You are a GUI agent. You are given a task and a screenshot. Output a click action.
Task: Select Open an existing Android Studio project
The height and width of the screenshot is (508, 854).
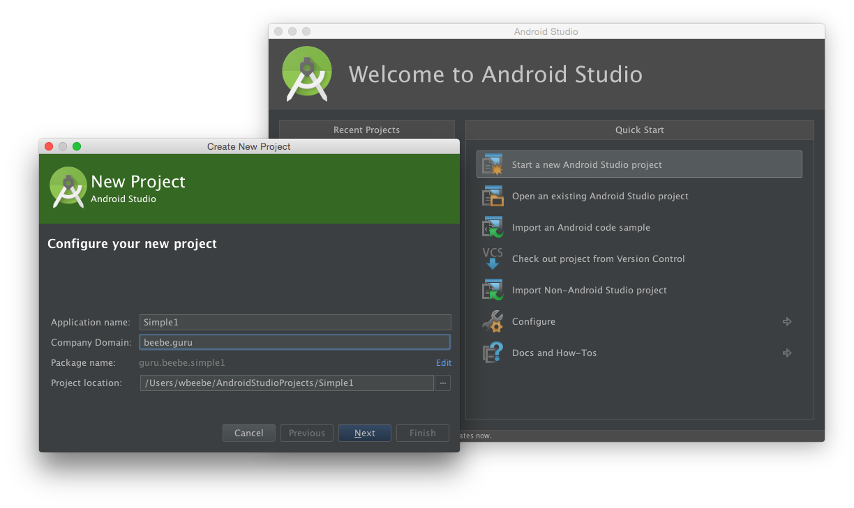[639, 196]
